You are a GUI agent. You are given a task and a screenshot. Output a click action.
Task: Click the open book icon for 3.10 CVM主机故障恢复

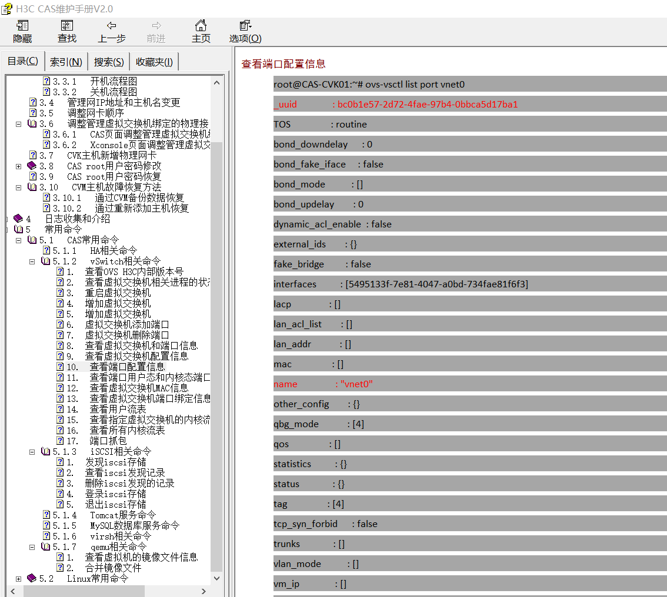pyautogui.click(x=32, y=187)
